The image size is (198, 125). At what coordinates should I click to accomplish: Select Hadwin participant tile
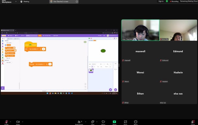click(x=178, y=73)
